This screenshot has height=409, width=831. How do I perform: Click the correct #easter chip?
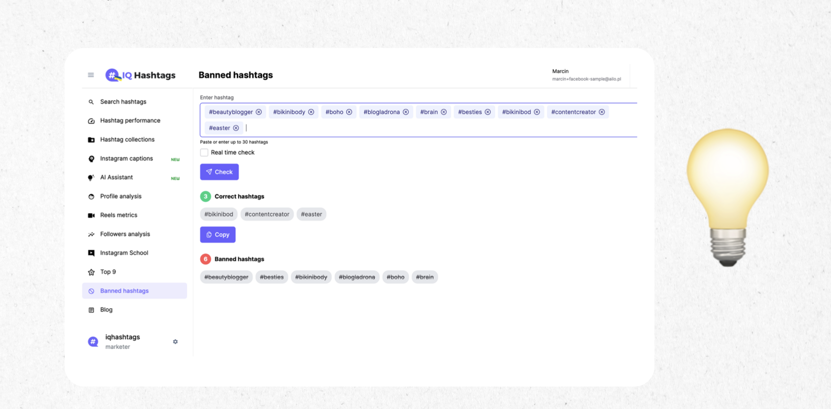[x=311, y=214]
